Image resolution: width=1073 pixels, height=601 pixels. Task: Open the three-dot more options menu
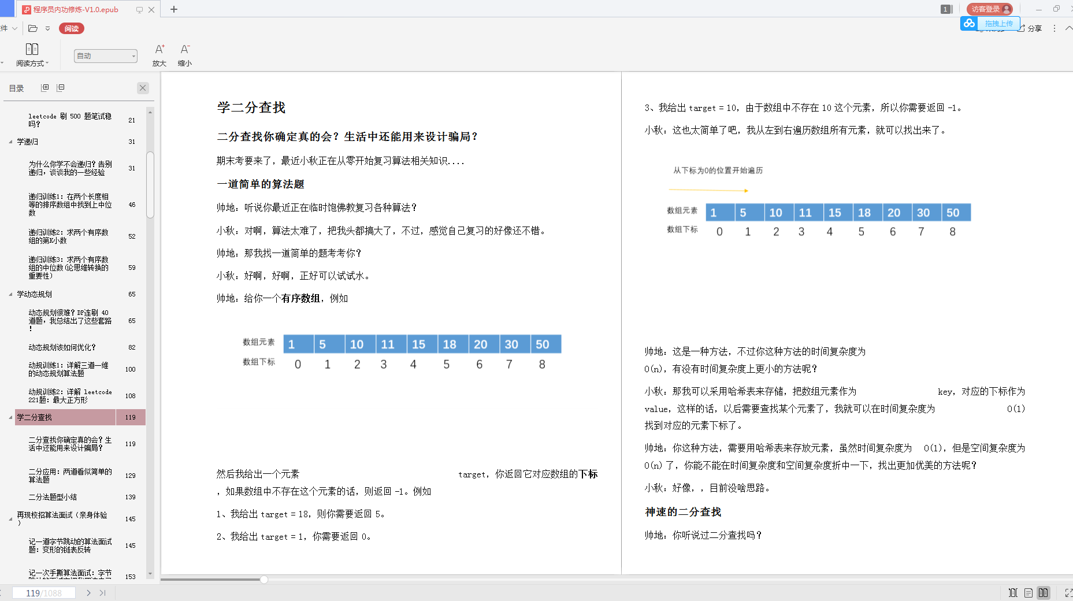(1055, 28)
